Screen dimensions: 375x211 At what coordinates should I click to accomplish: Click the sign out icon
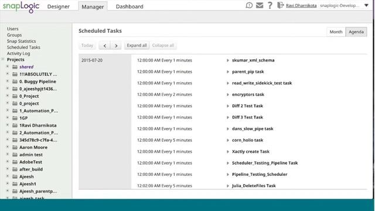280,5
